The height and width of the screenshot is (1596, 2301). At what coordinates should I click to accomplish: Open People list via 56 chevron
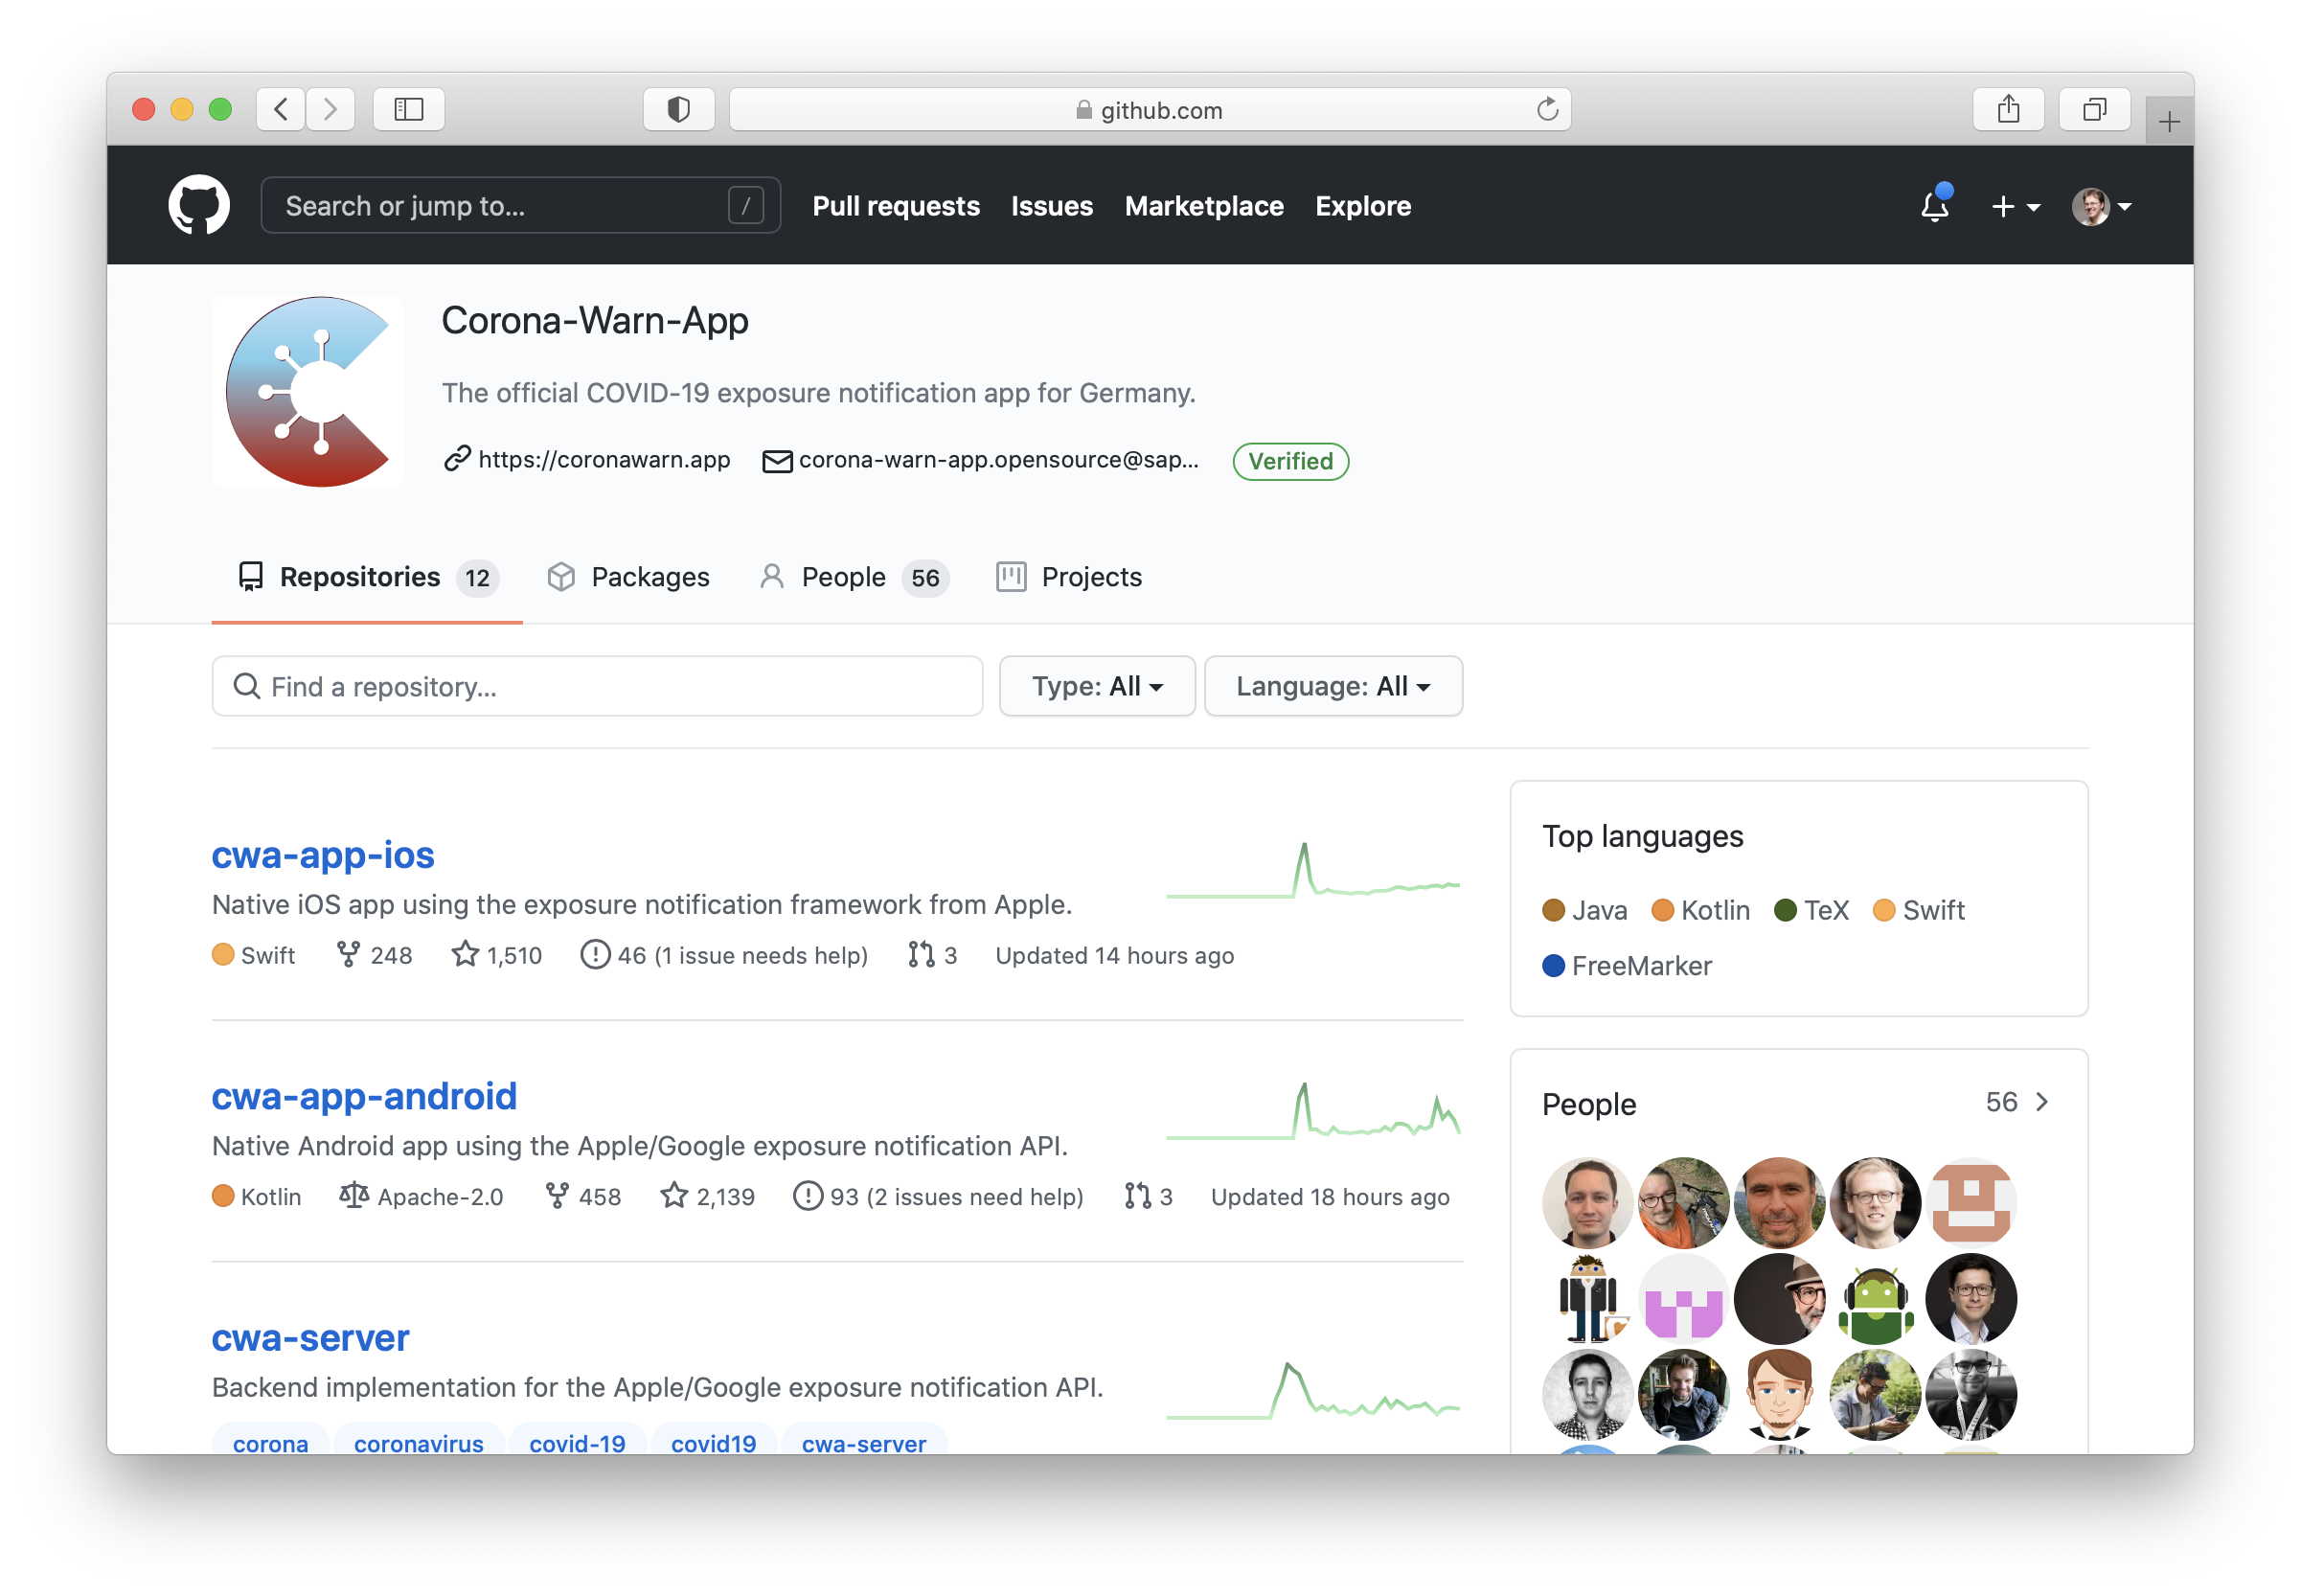[2018, 1102]
